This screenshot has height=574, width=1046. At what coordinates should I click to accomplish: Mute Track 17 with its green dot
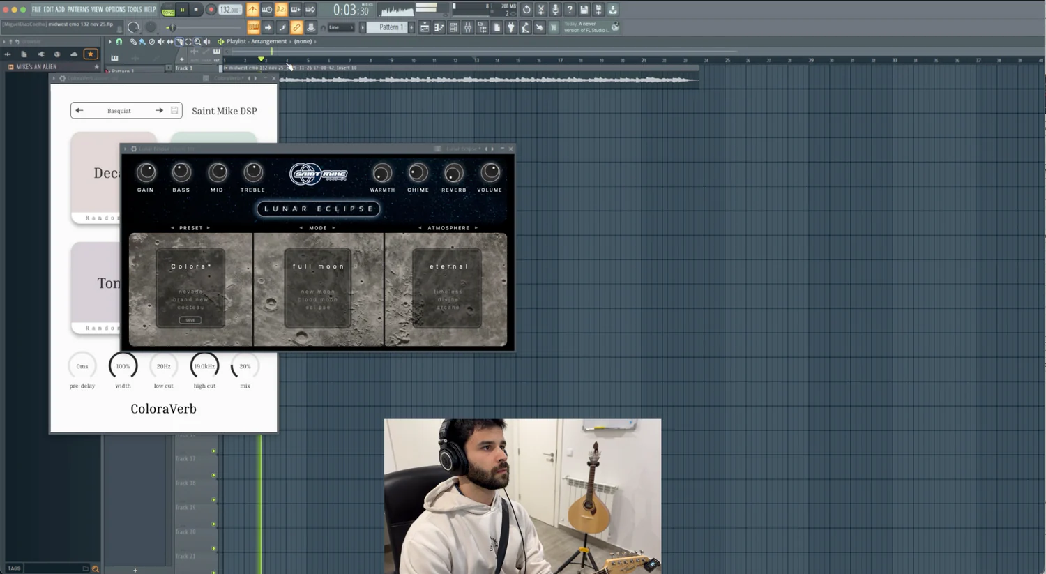coord(213,451)
